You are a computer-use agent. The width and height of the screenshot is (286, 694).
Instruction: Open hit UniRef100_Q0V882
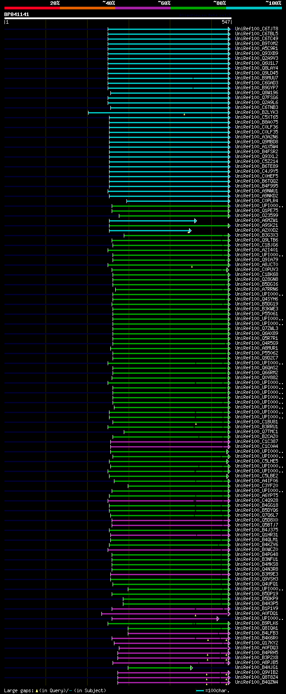click(x=257, y=377)
